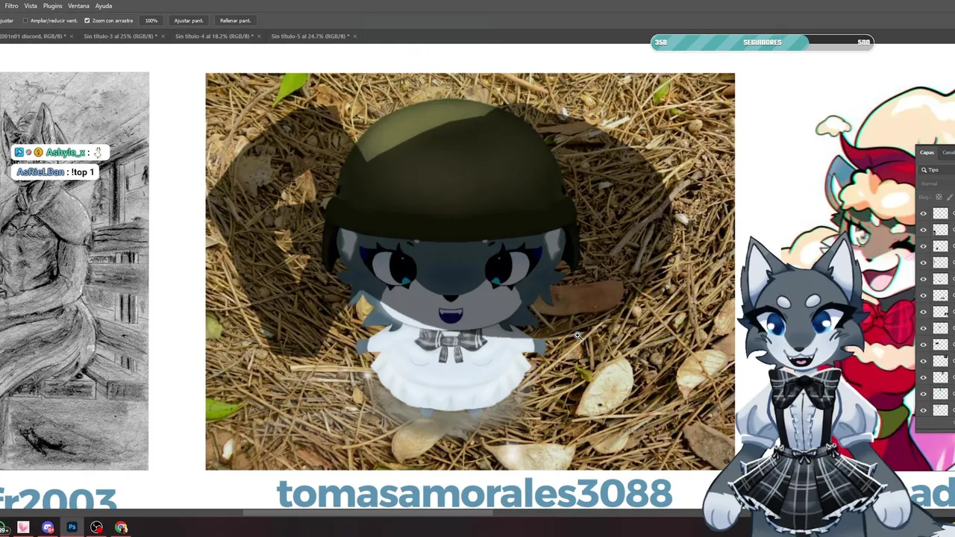The height and width of the screenshot is (537, 955).
Task: Open the Ayuda menu
Action: coord(104,6)
